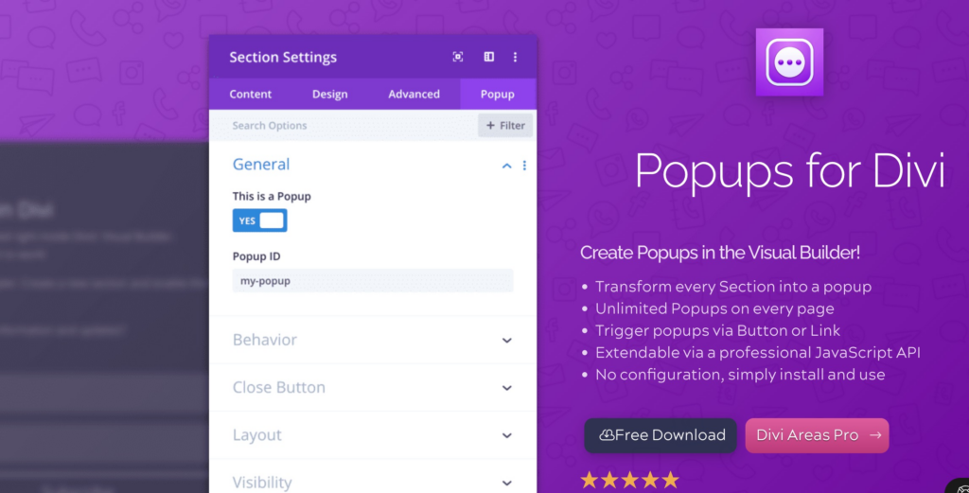Click the Section Settings title text

point(283,57)
